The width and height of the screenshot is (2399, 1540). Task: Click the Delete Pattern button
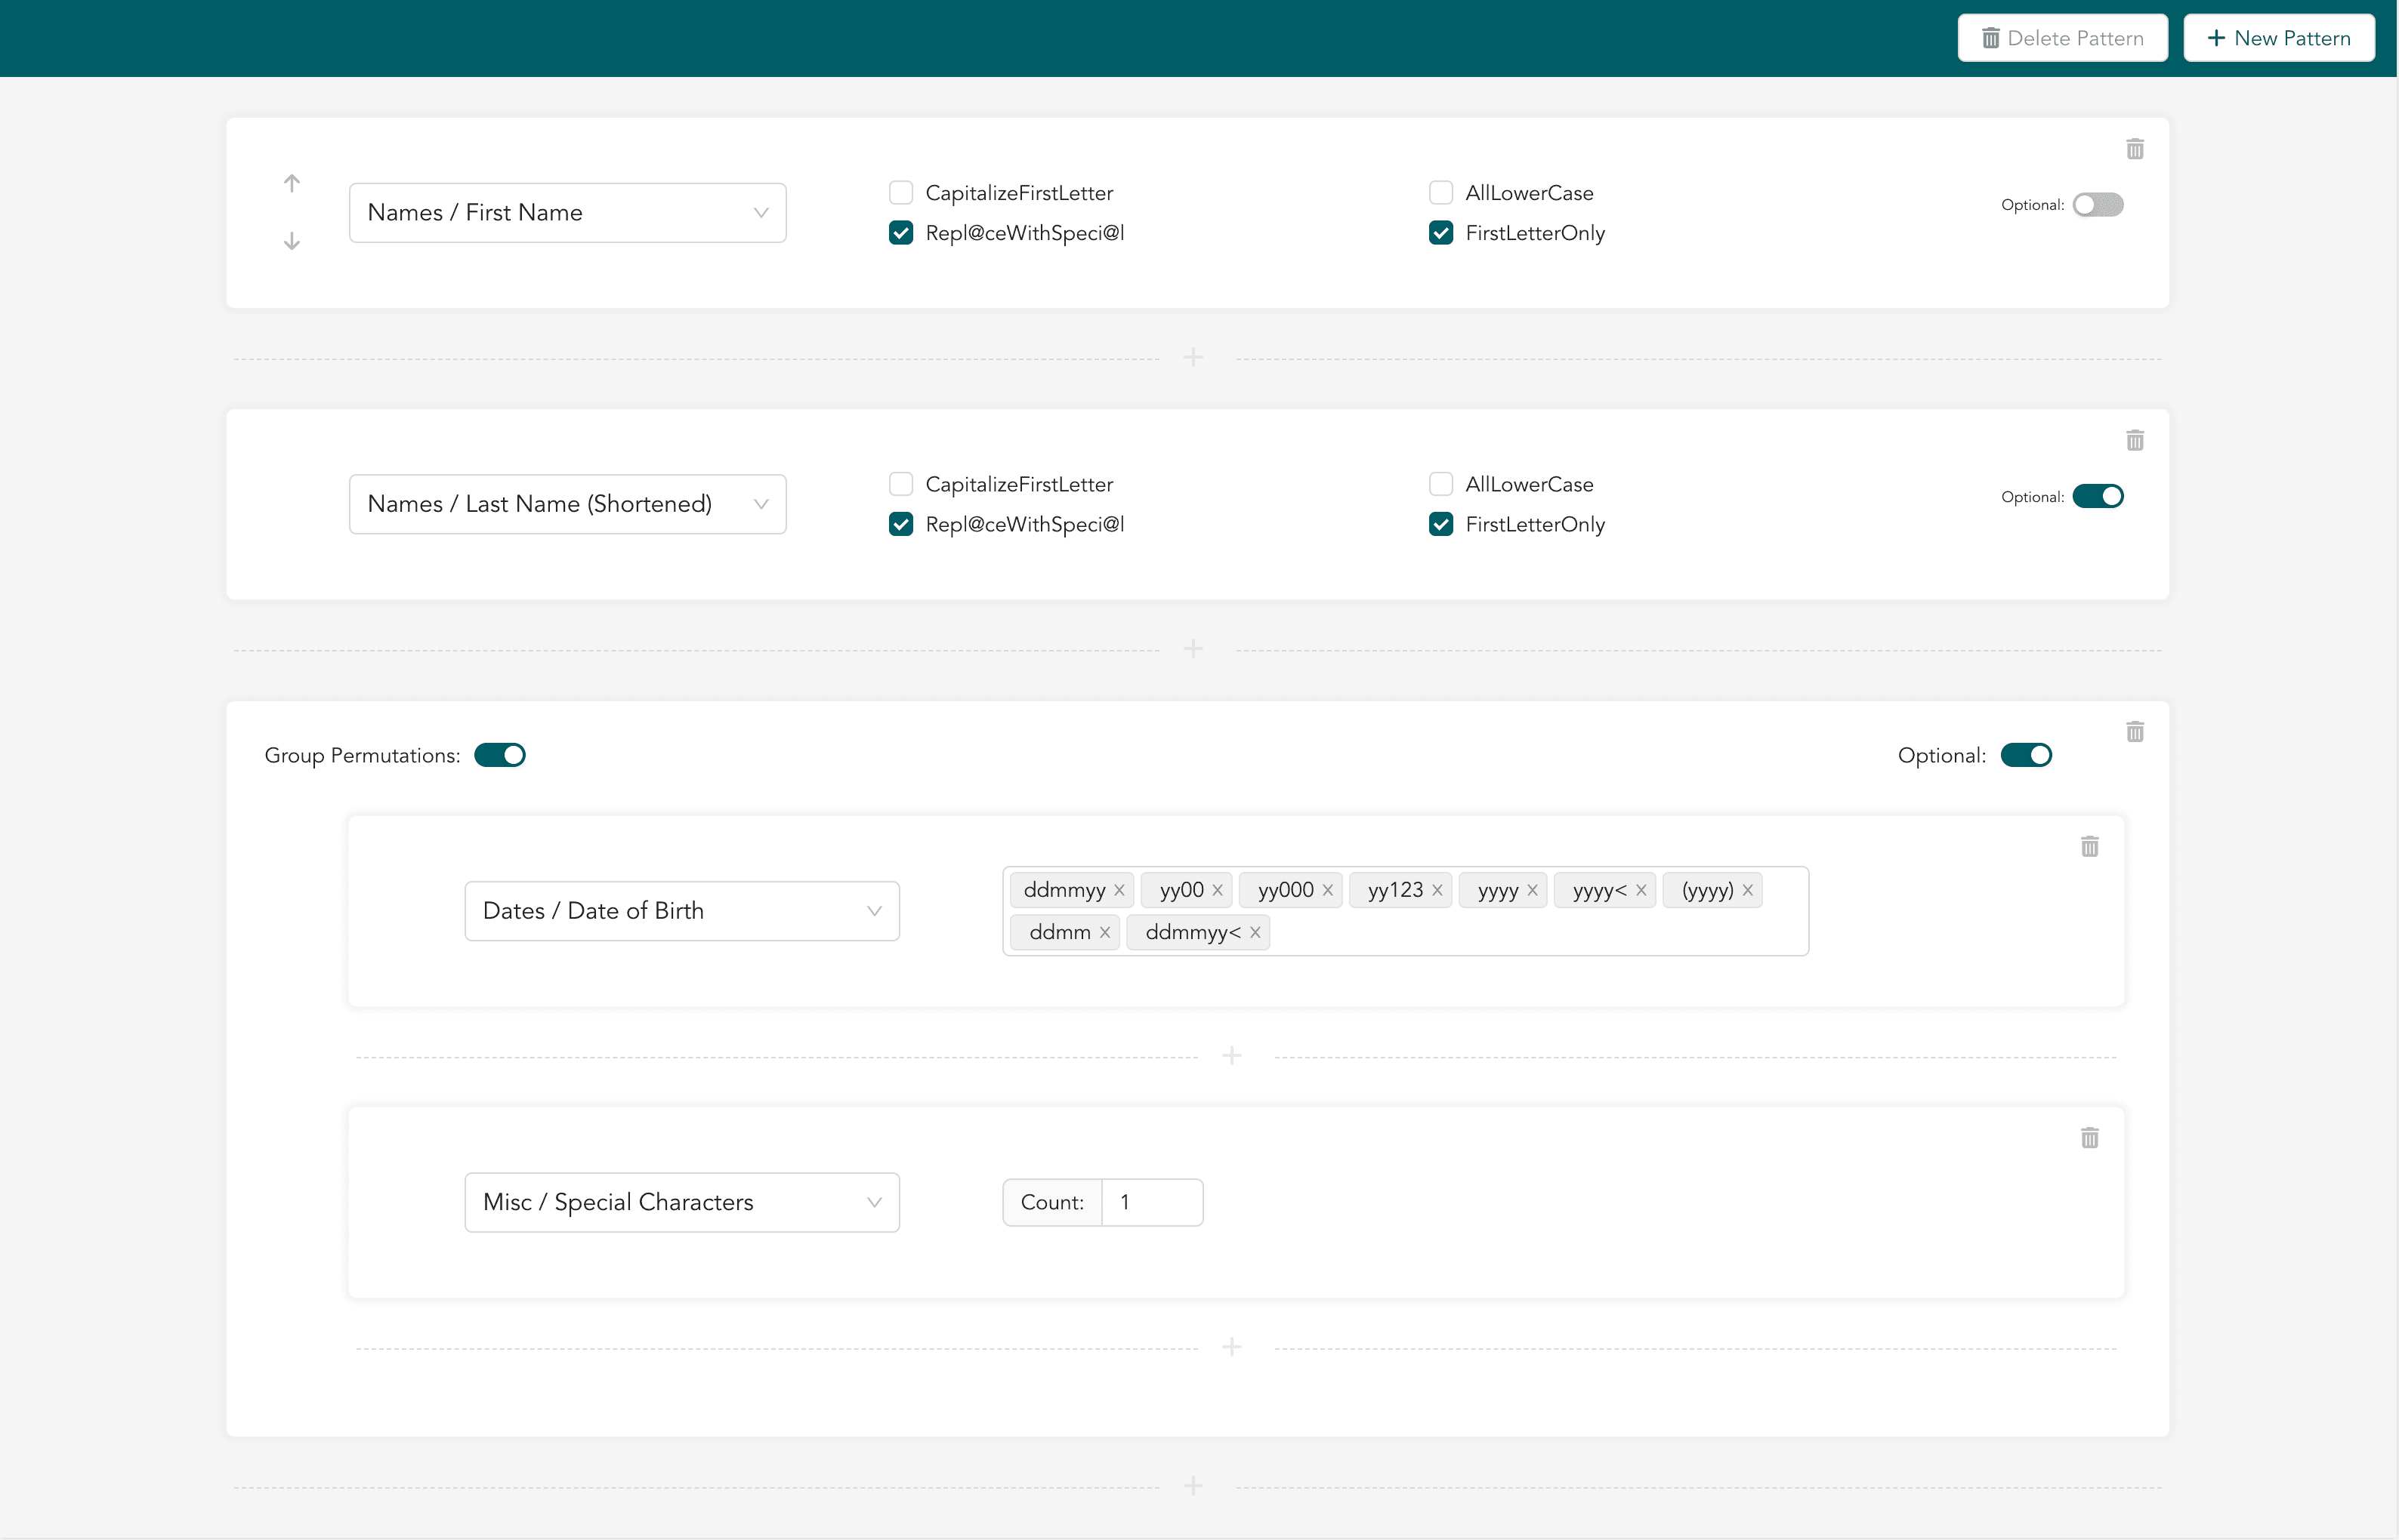pyautogui.click(x=2062, y=38)
